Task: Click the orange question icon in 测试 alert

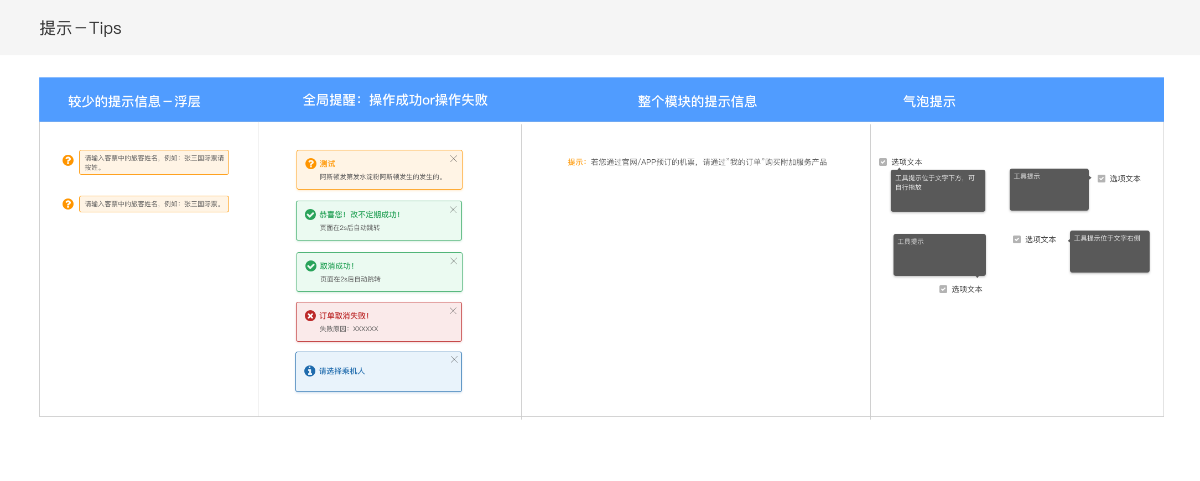Action: click(x=311, y=164)
